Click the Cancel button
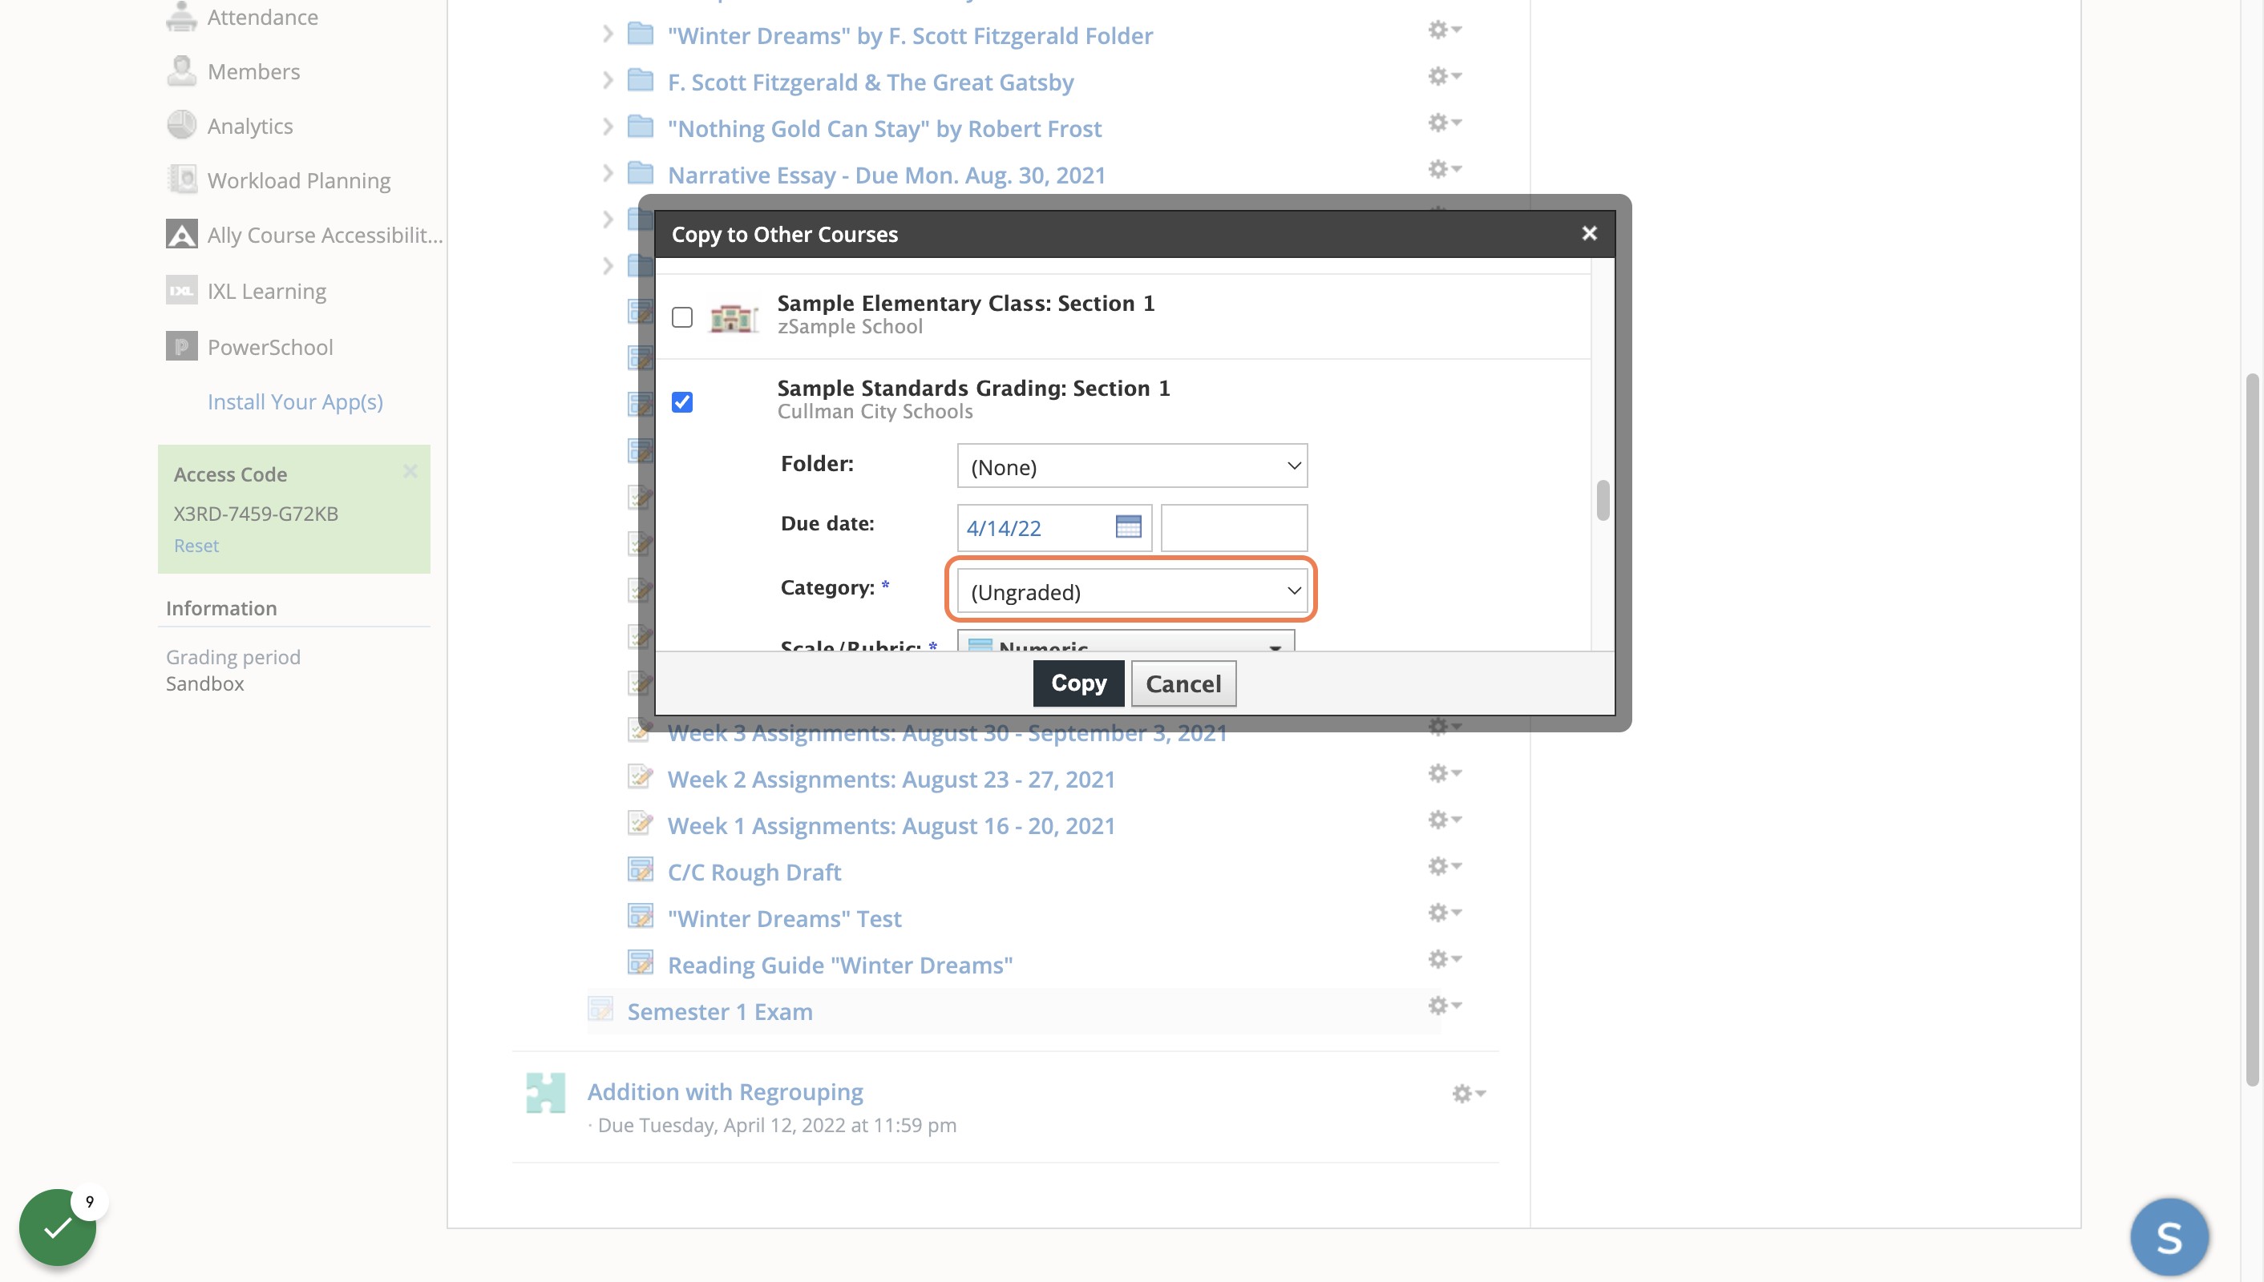The image size is (2264, 1282). [x=1183, y=683]
